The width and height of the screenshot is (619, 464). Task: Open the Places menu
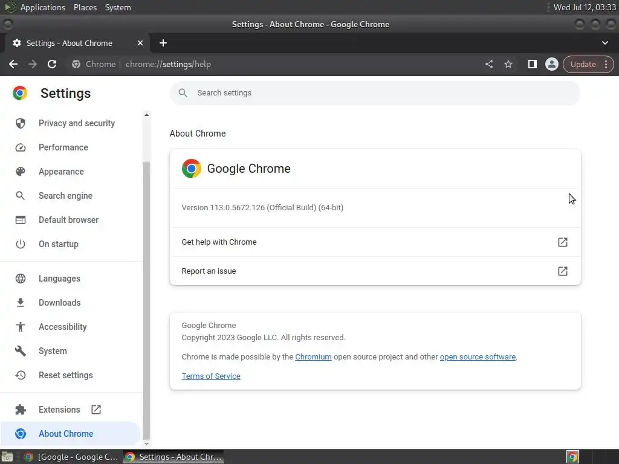coord(85,7)
